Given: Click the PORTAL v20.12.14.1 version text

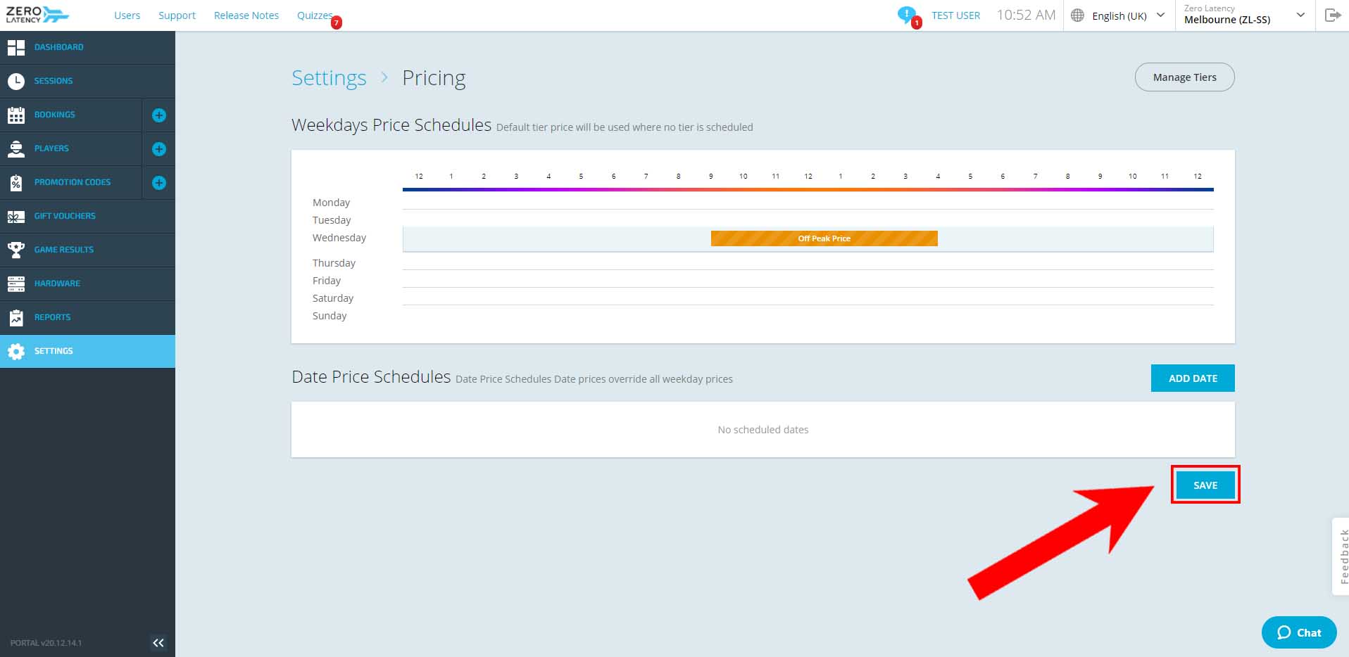Looking at the screenshot, I should click(x=46, y=643).
